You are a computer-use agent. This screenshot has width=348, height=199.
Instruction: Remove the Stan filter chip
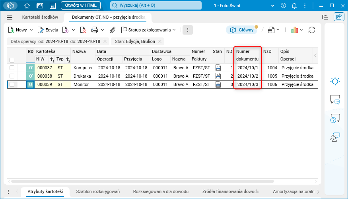[x=160, y=41]
